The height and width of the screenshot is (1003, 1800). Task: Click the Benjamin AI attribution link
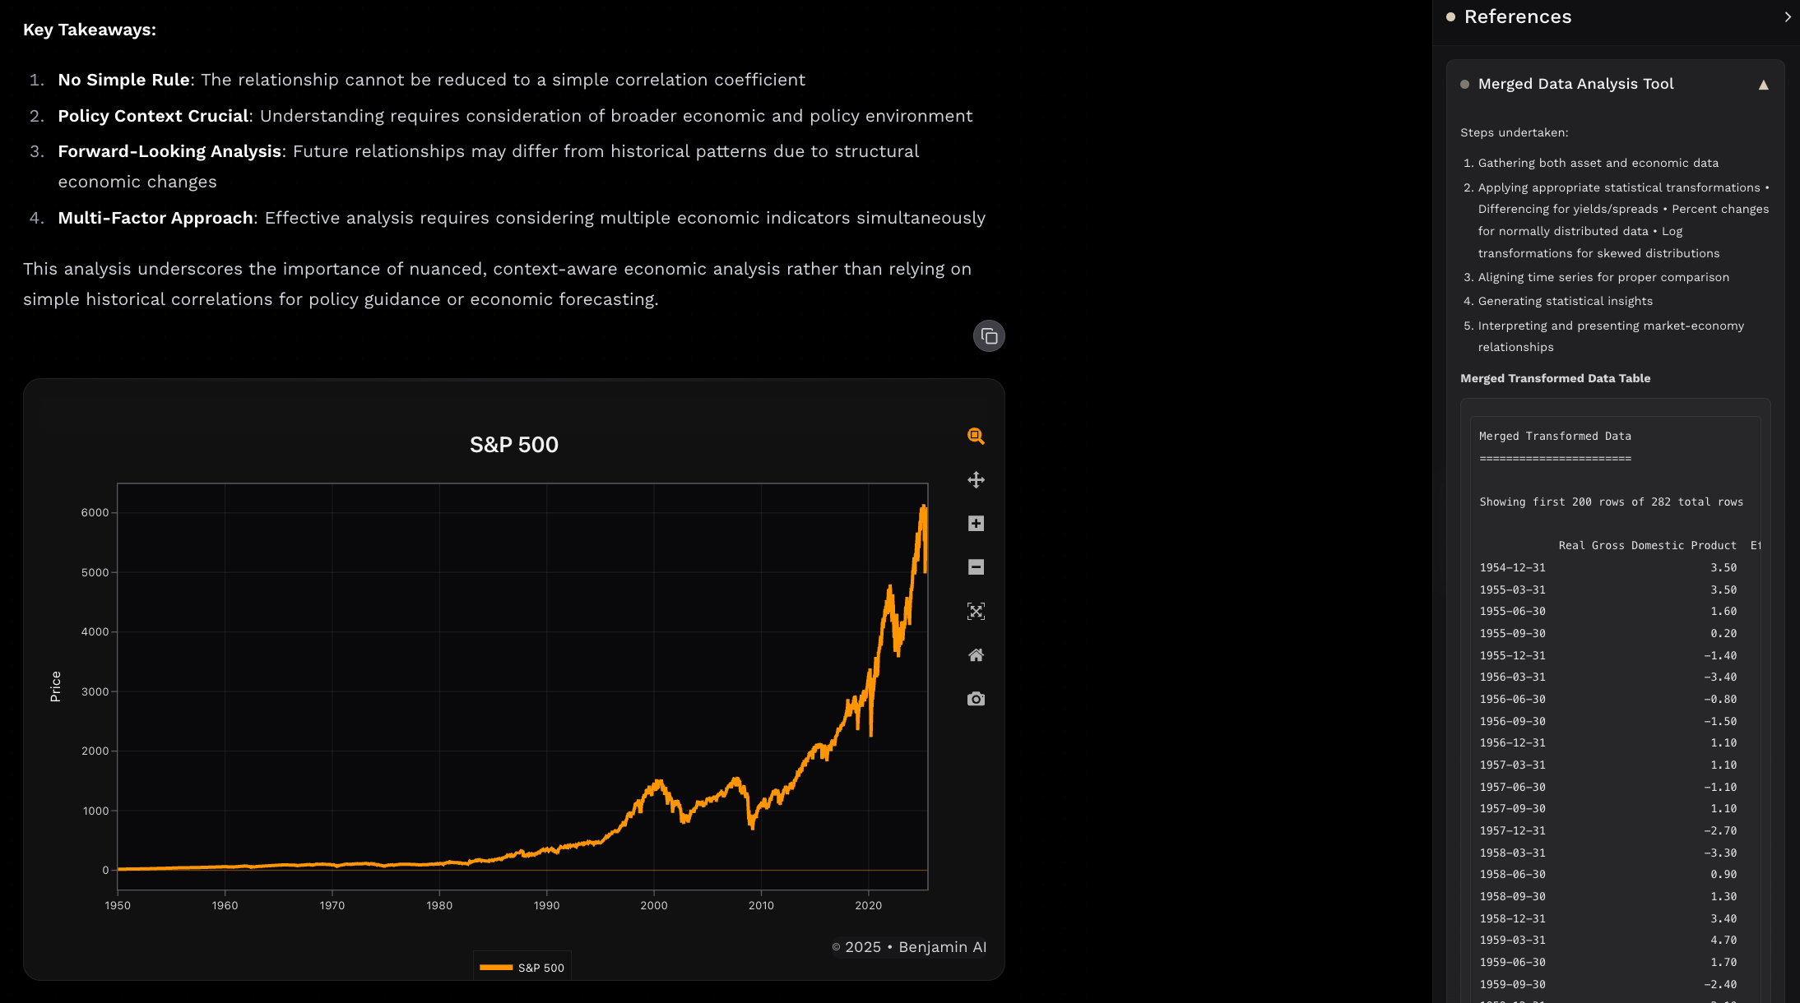click(x=942, y=947)
